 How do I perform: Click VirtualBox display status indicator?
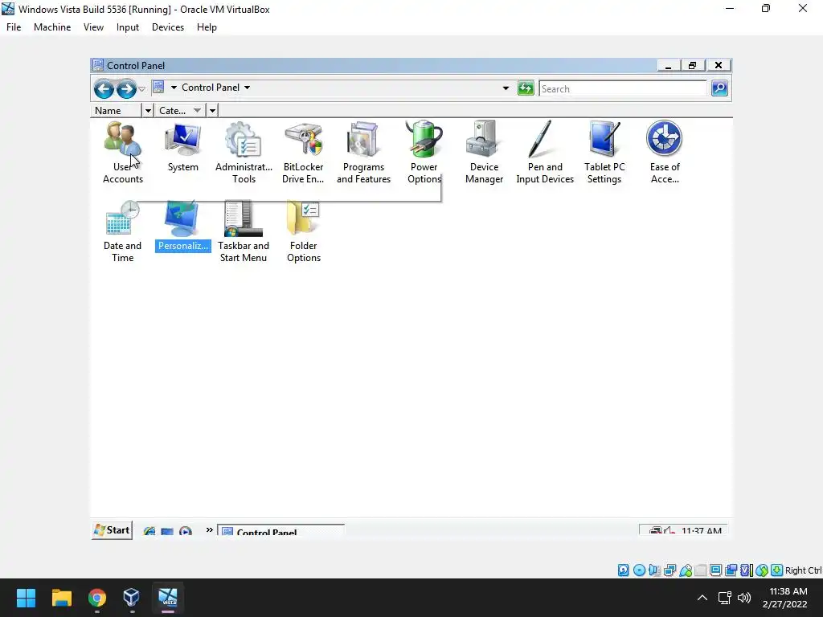click(x=715, y=570)
